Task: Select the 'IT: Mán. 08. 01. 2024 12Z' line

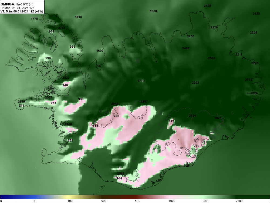Action: tap(17, 8)
